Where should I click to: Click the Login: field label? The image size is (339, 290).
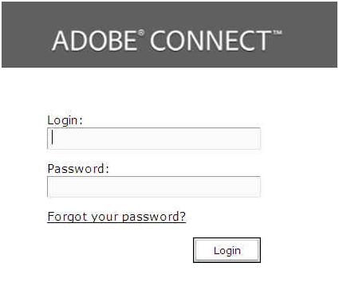click(65, 120)
